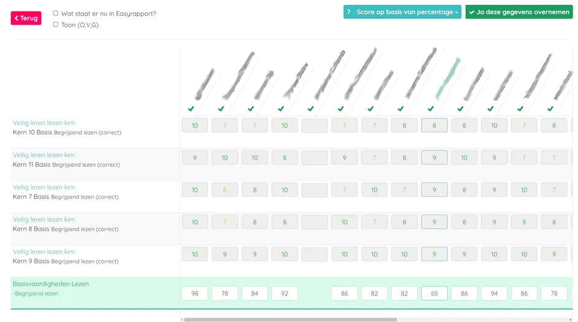The image size is (578, 322).
Task: Open 'Score op basis van percentage' dropdown
Action: (407, 12)
